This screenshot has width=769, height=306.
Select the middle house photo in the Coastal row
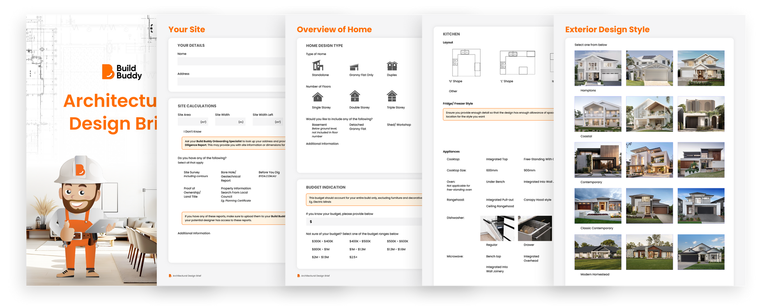[649, 114]
